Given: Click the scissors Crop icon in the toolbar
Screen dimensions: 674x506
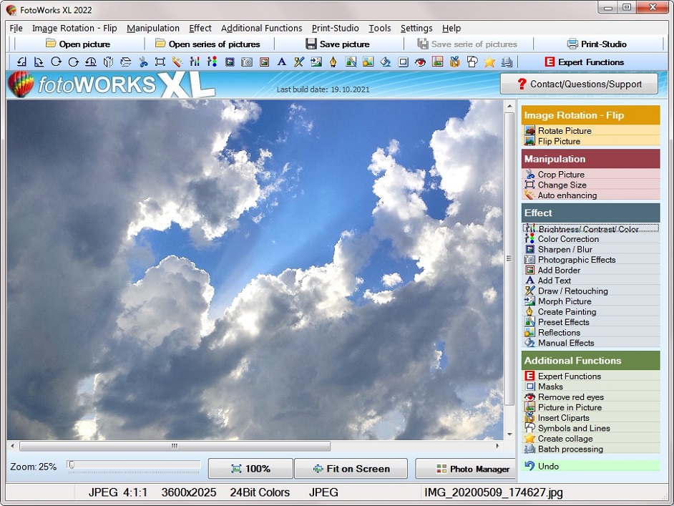Looking at the screenshot, I should tap(142, 62).
